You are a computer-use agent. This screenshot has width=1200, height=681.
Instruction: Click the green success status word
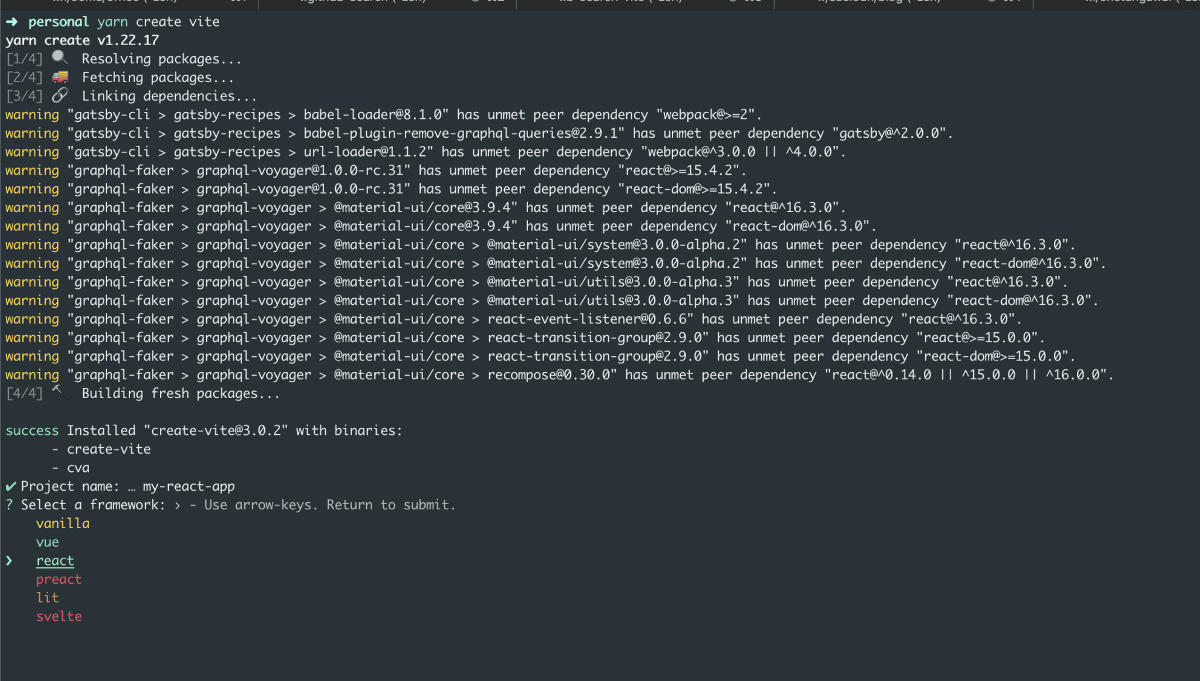coord(32,430)
